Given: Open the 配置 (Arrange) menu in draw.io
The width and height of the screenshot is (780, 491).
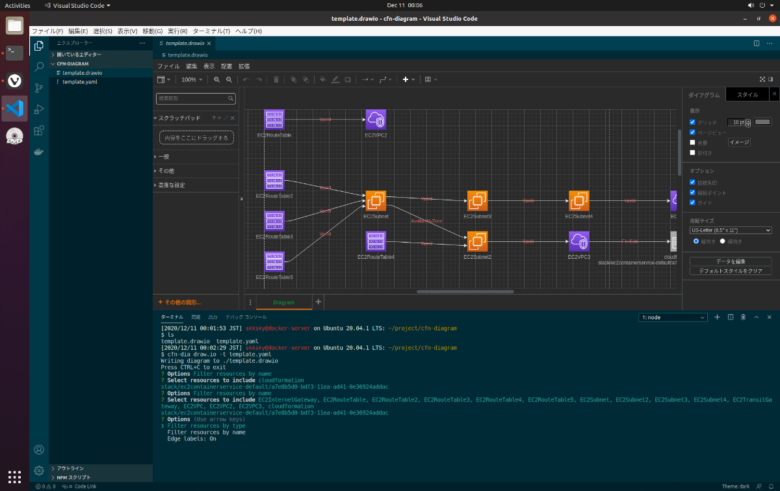Looking at the screenshot, I should coord(226,66).
